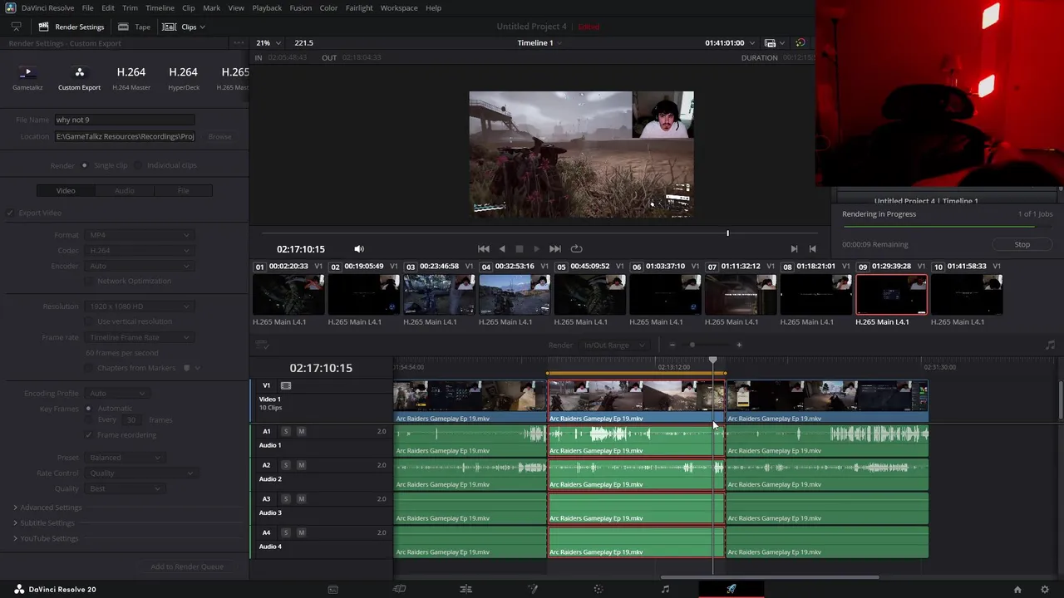Mute the Audio 1 track
Image resolution: width=1064 pixels, height=598 pixels.
tap(301, 431)
